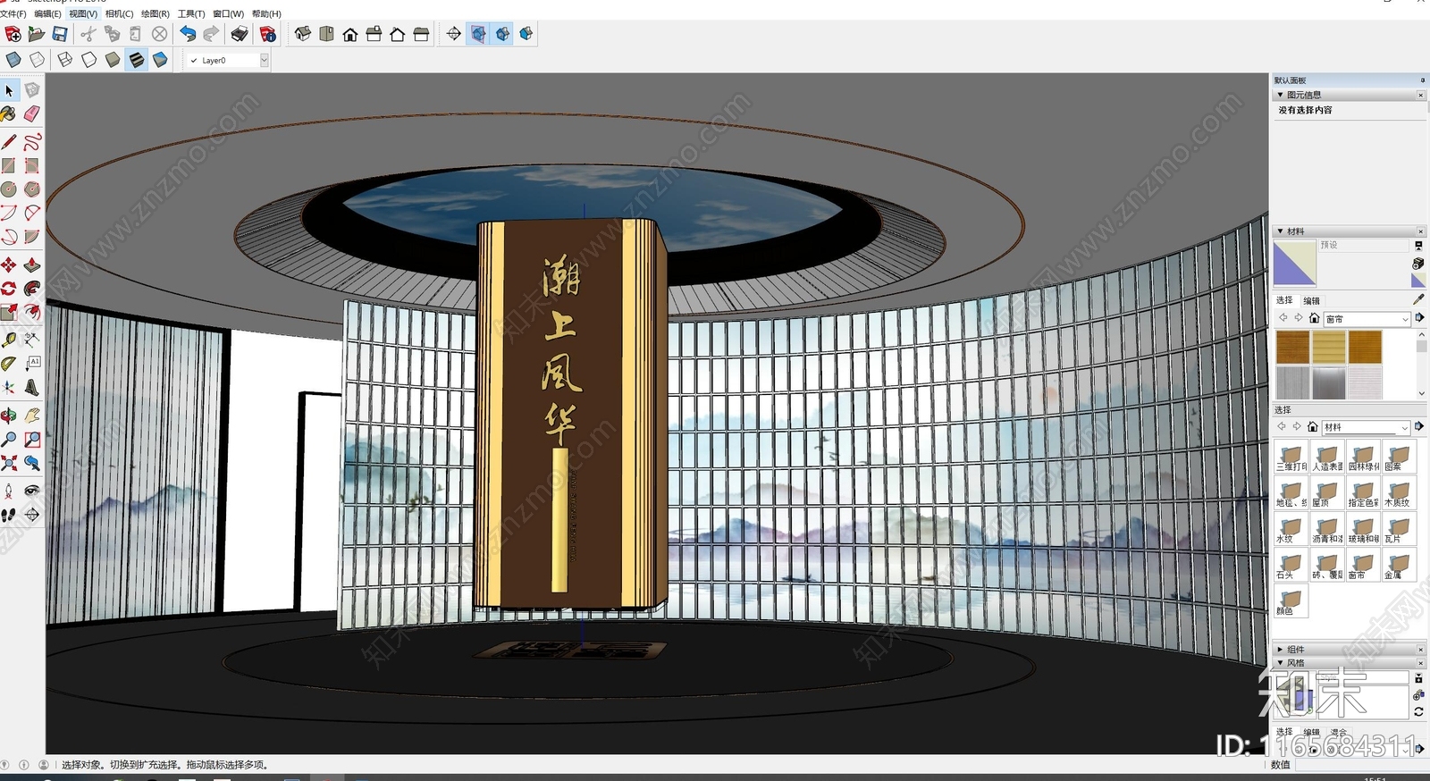1430x781 pixels.
Task: Activate the Orbit tool
Action: tap(9, 416)
